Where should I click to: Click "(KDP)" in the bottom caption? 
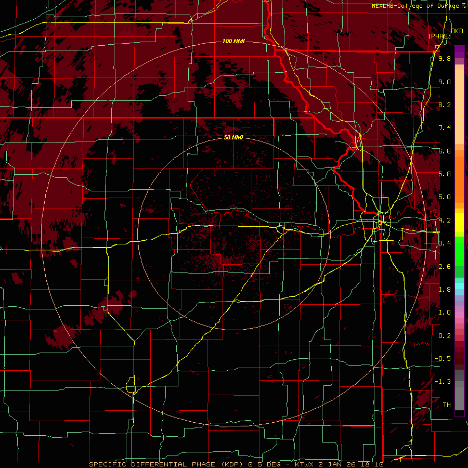click(x=232, y=464)
